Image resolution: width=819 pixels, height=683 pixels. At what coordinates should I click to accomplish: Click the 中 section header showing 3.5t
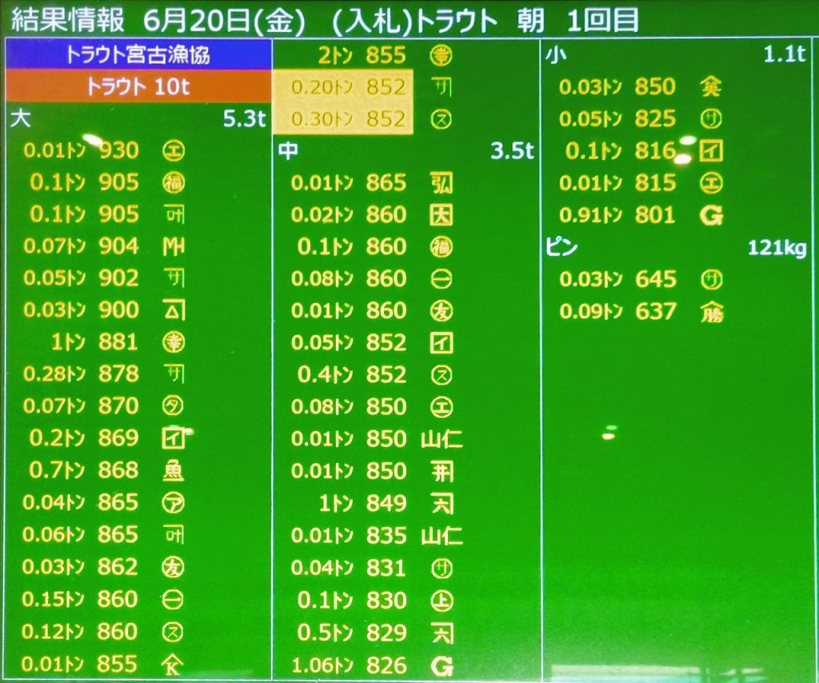point(406,151)
